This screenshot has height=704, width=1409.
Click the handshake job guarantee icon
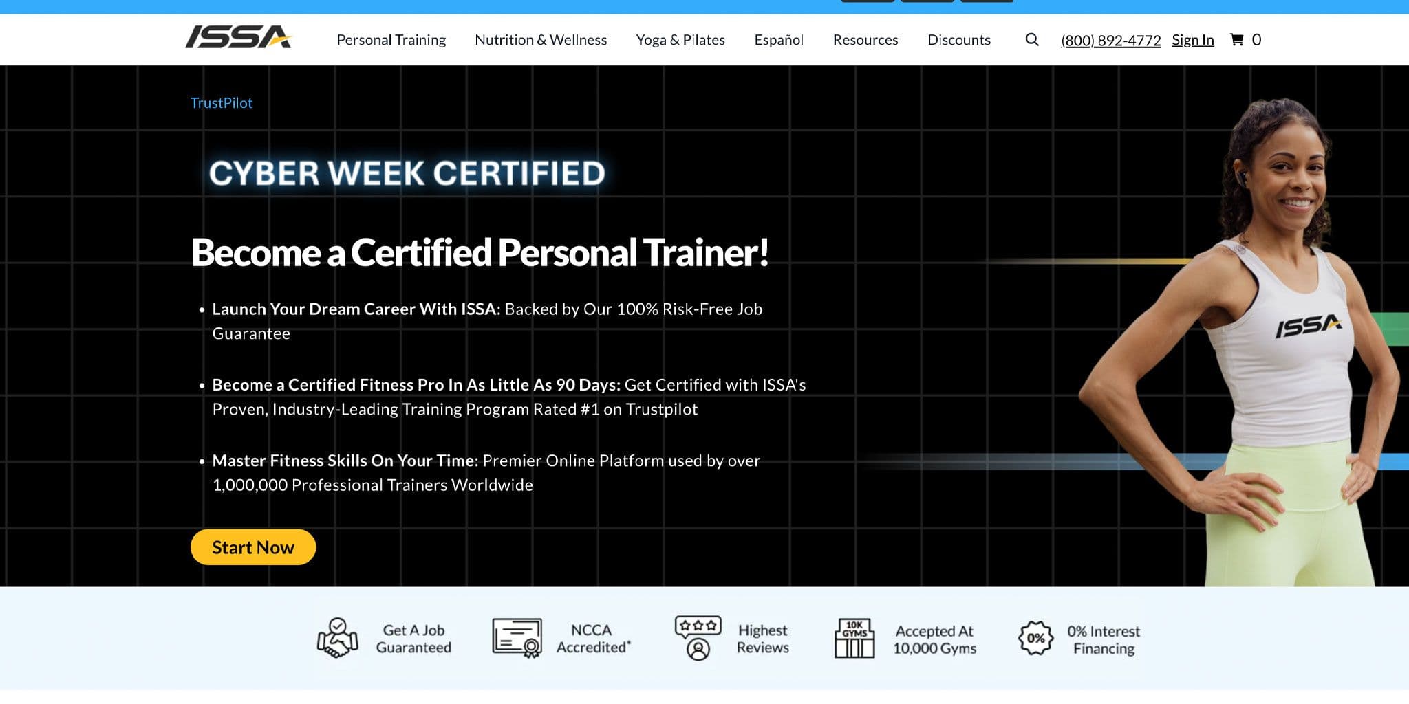[337, 637]
